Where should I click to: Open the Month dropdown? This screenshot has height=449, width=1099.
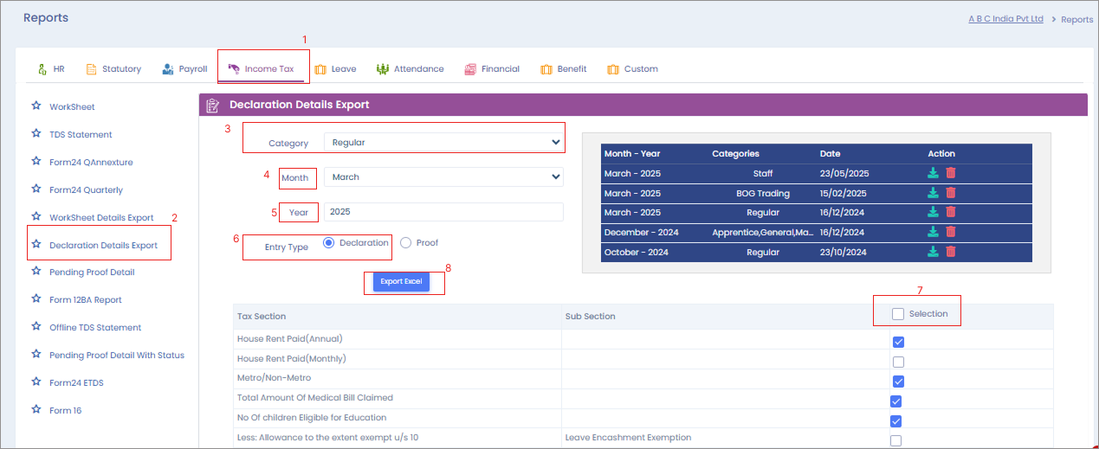pyautogui.click(x=443, y=176)
